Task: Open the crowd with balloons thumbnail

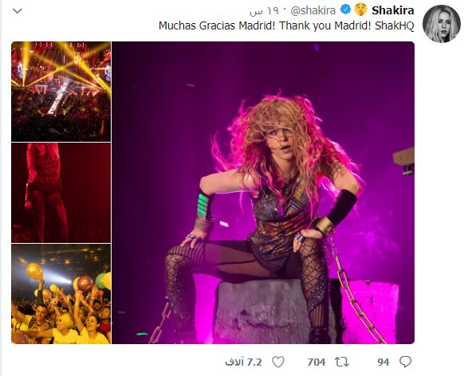Action: point(61,294)
